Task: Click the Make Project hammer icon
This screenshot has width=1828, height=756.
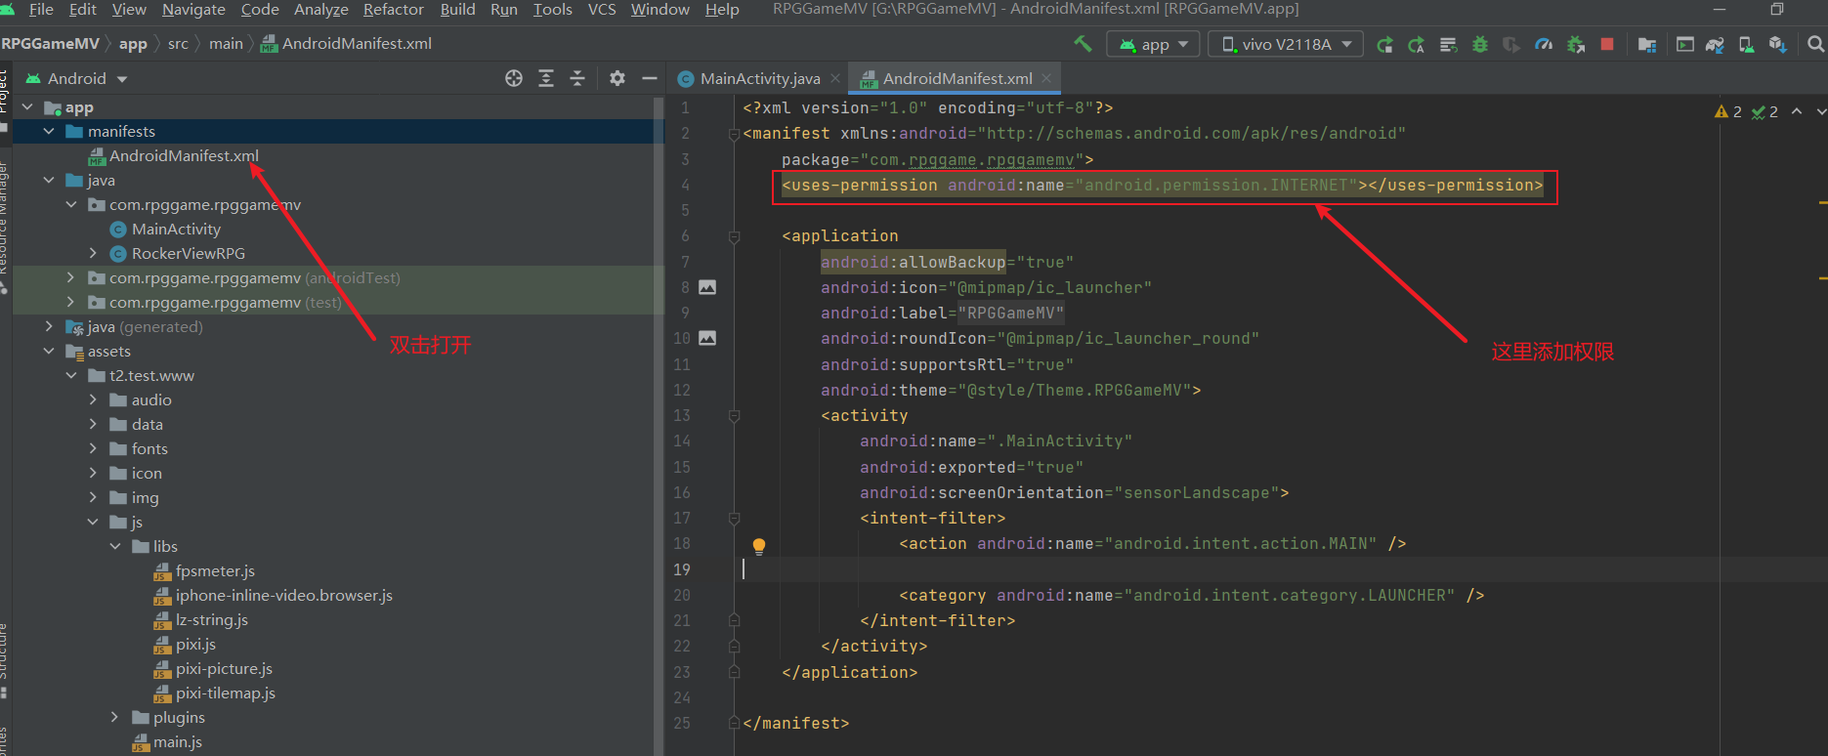Action: [1083, 44]
